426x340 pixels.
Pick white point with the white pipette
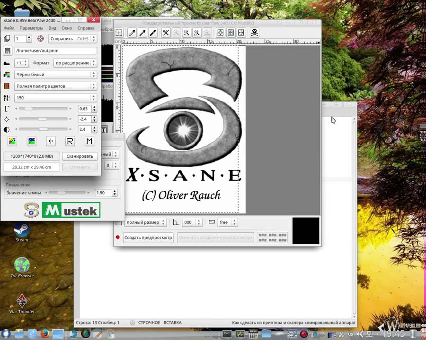(x=133, y=33)
